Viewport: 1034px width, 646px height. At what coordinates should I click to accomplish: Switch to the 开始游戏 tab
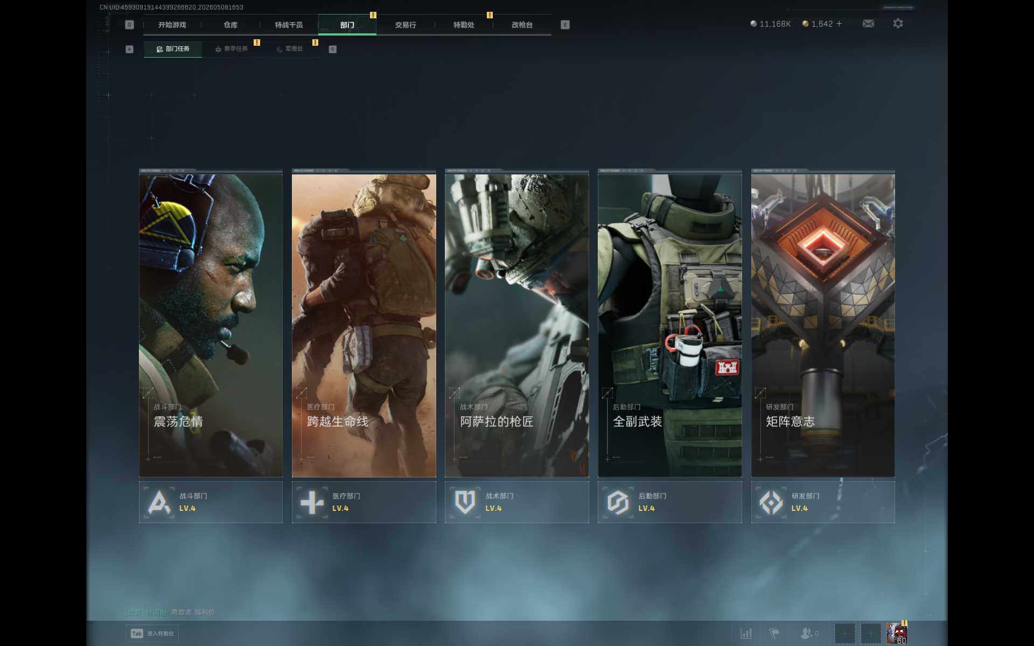pos(172,25)
